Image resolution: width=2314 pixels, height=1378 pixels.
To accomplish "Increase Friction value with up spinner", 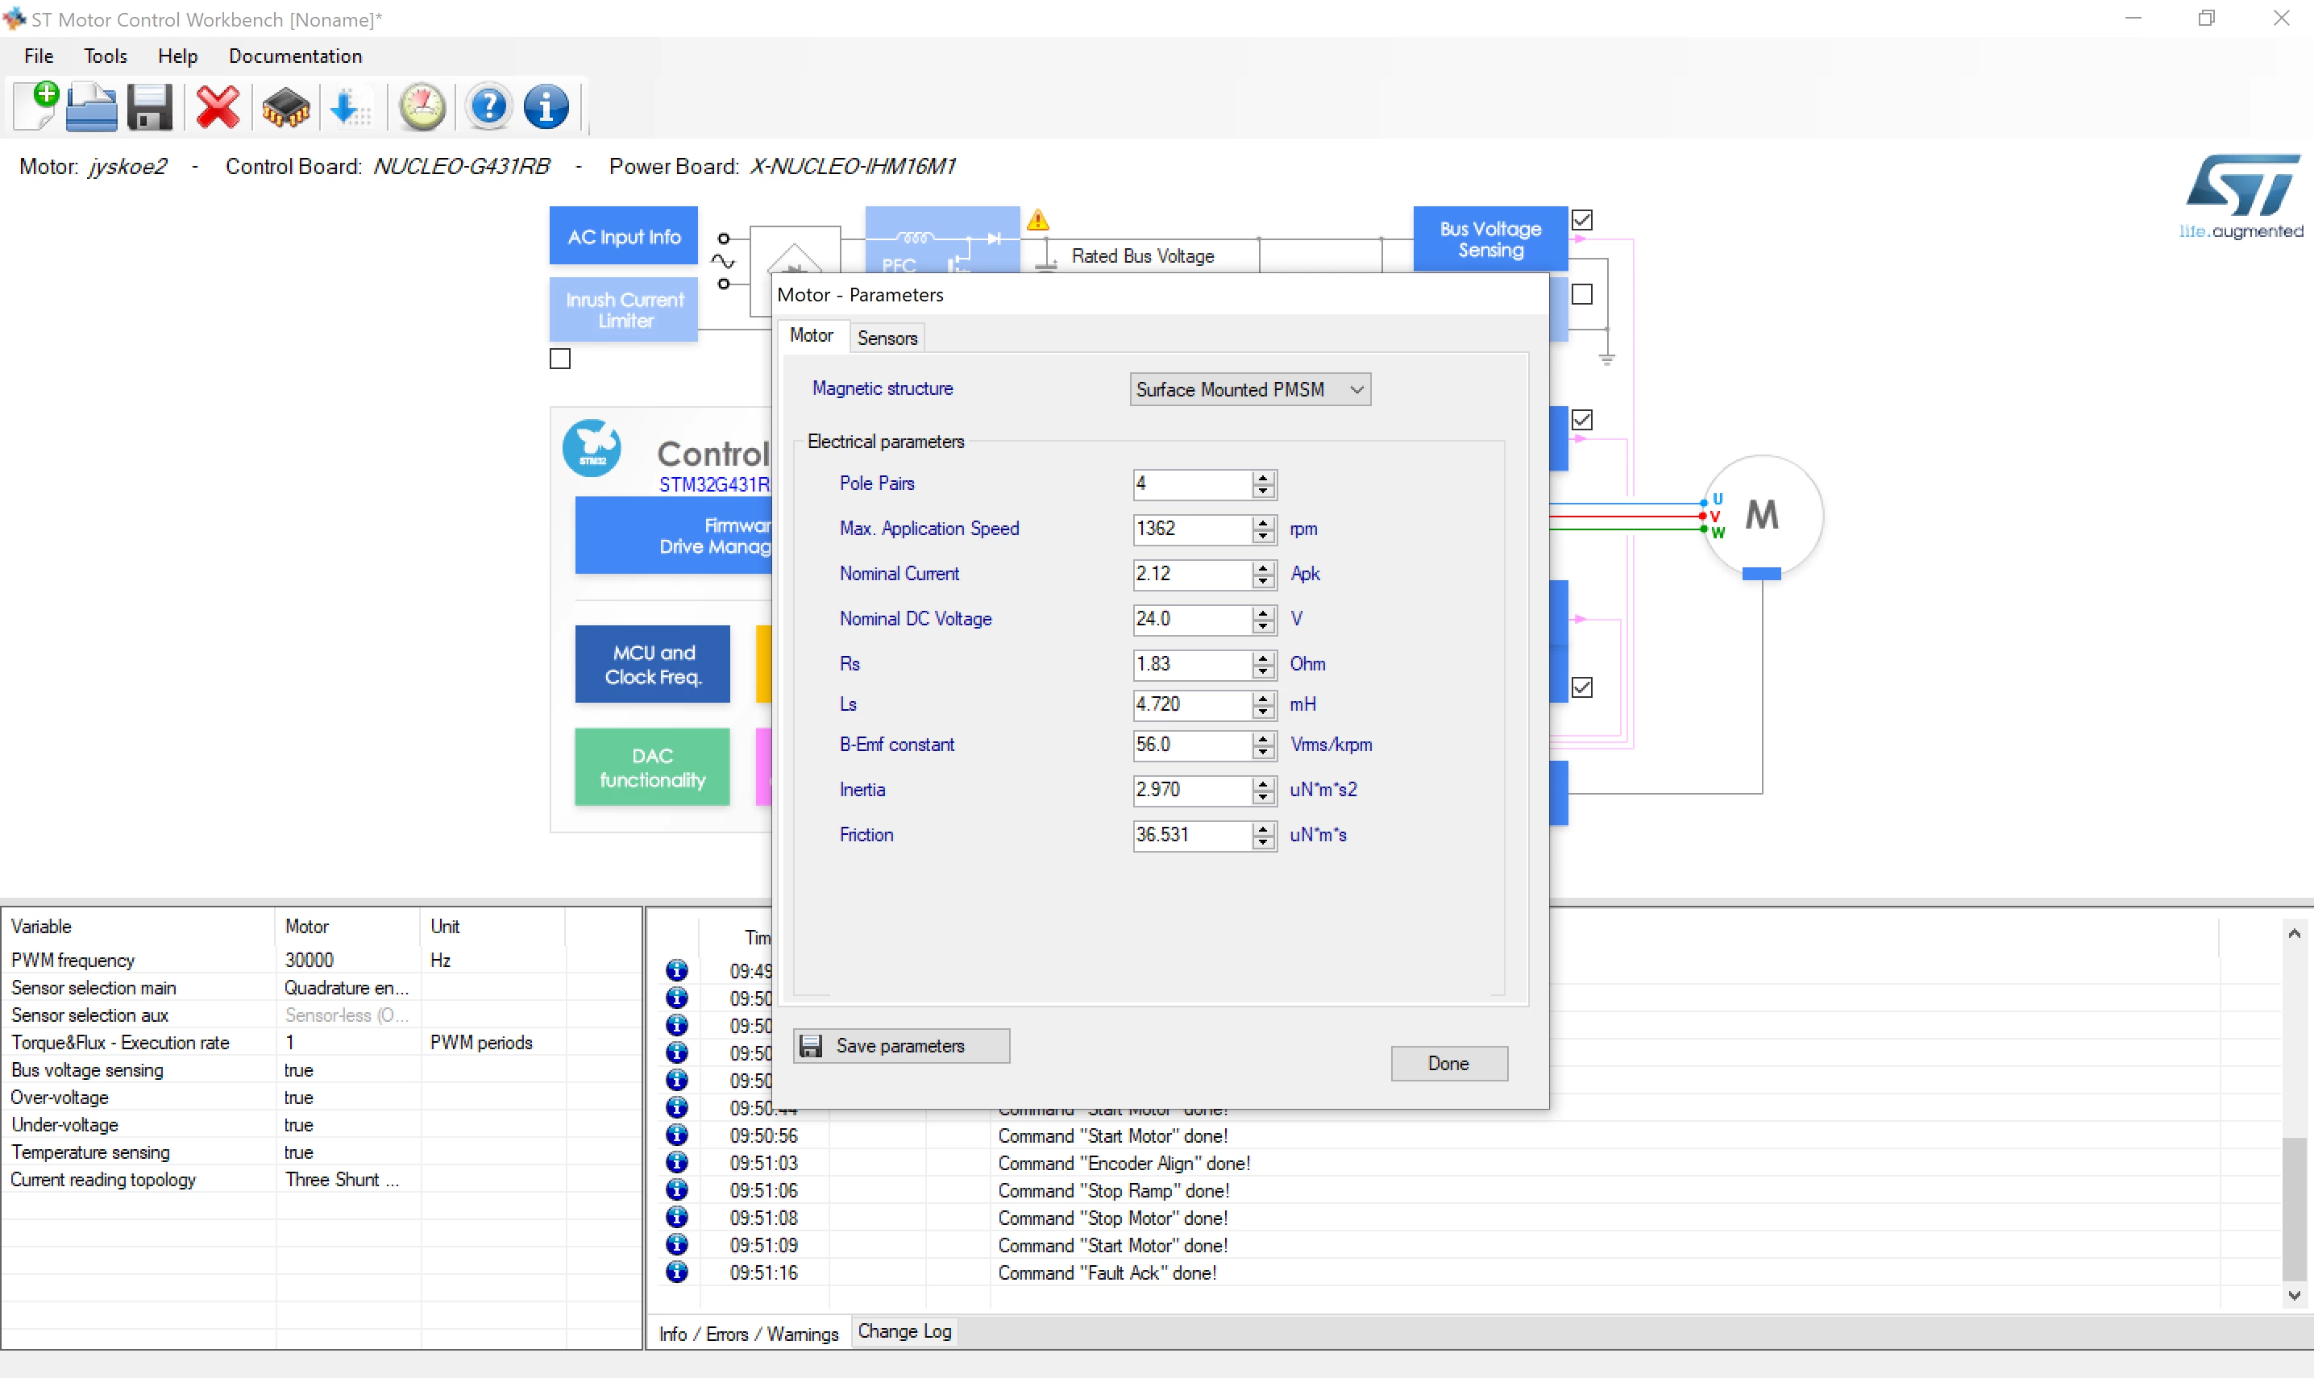I will 1263,828.
